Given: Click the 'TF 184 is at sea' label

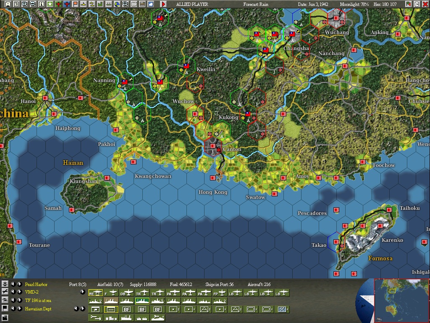Looking at the screenshot, I should pyautogui.click(x=38, y=300).
